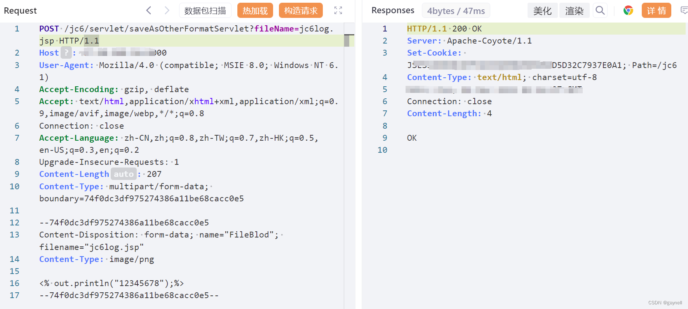Image resolution: width=688 pixels, height=309 pixels.
Task: Expand the Request panel to fullscreen
Action: pos(338,10)
